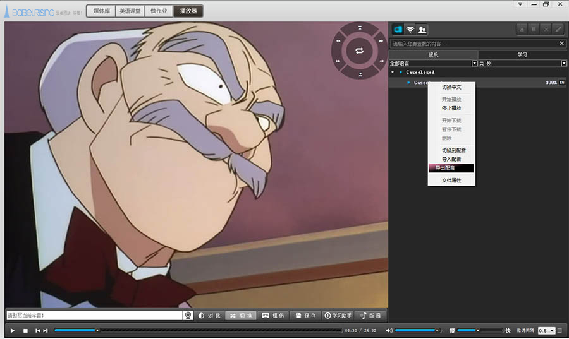Click the upper-left rewind arrows on the dial

tap(339, 41)
